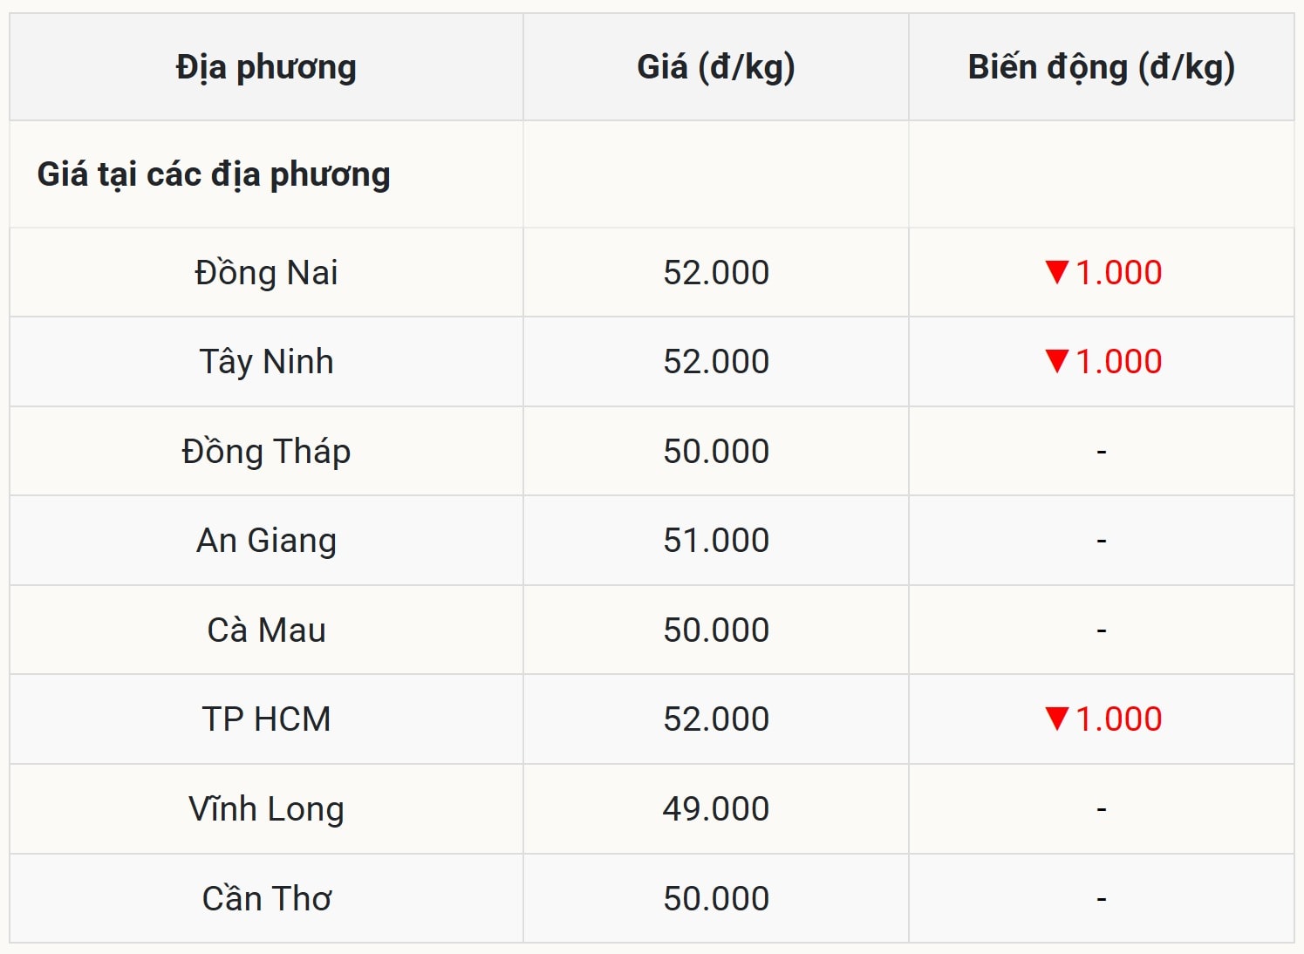Select the Đồng Nai province cell
The image size is (1304, 954).
(x=266, y=272)
